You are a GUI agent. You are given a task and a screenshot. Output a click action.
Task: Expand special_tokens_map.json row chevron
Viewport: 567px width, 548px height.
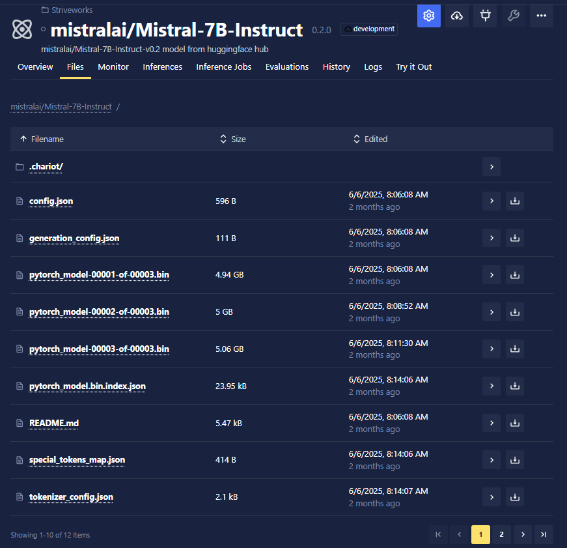[x=491, y=460]
